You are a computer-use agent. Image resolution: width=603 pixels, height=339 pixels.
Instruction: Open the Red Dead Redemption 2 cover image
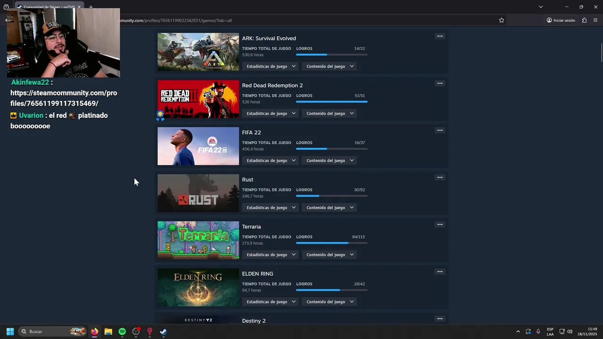(x=198, y=99)
